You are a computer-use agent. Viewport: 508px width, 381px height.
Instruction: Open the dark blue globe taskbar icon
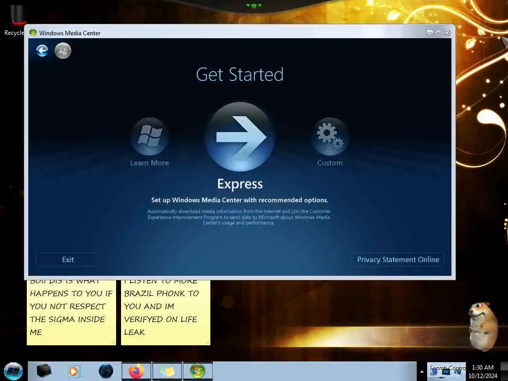106,371
